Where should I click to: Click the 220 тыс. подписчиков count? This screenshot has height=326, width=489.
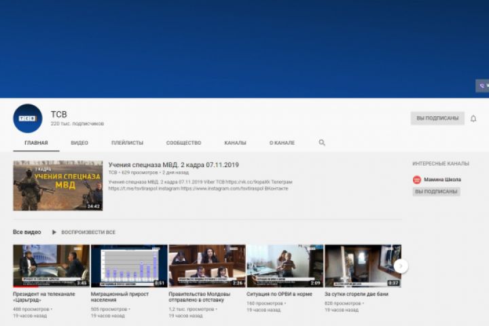pyautogui.click(x=77, y=124)
